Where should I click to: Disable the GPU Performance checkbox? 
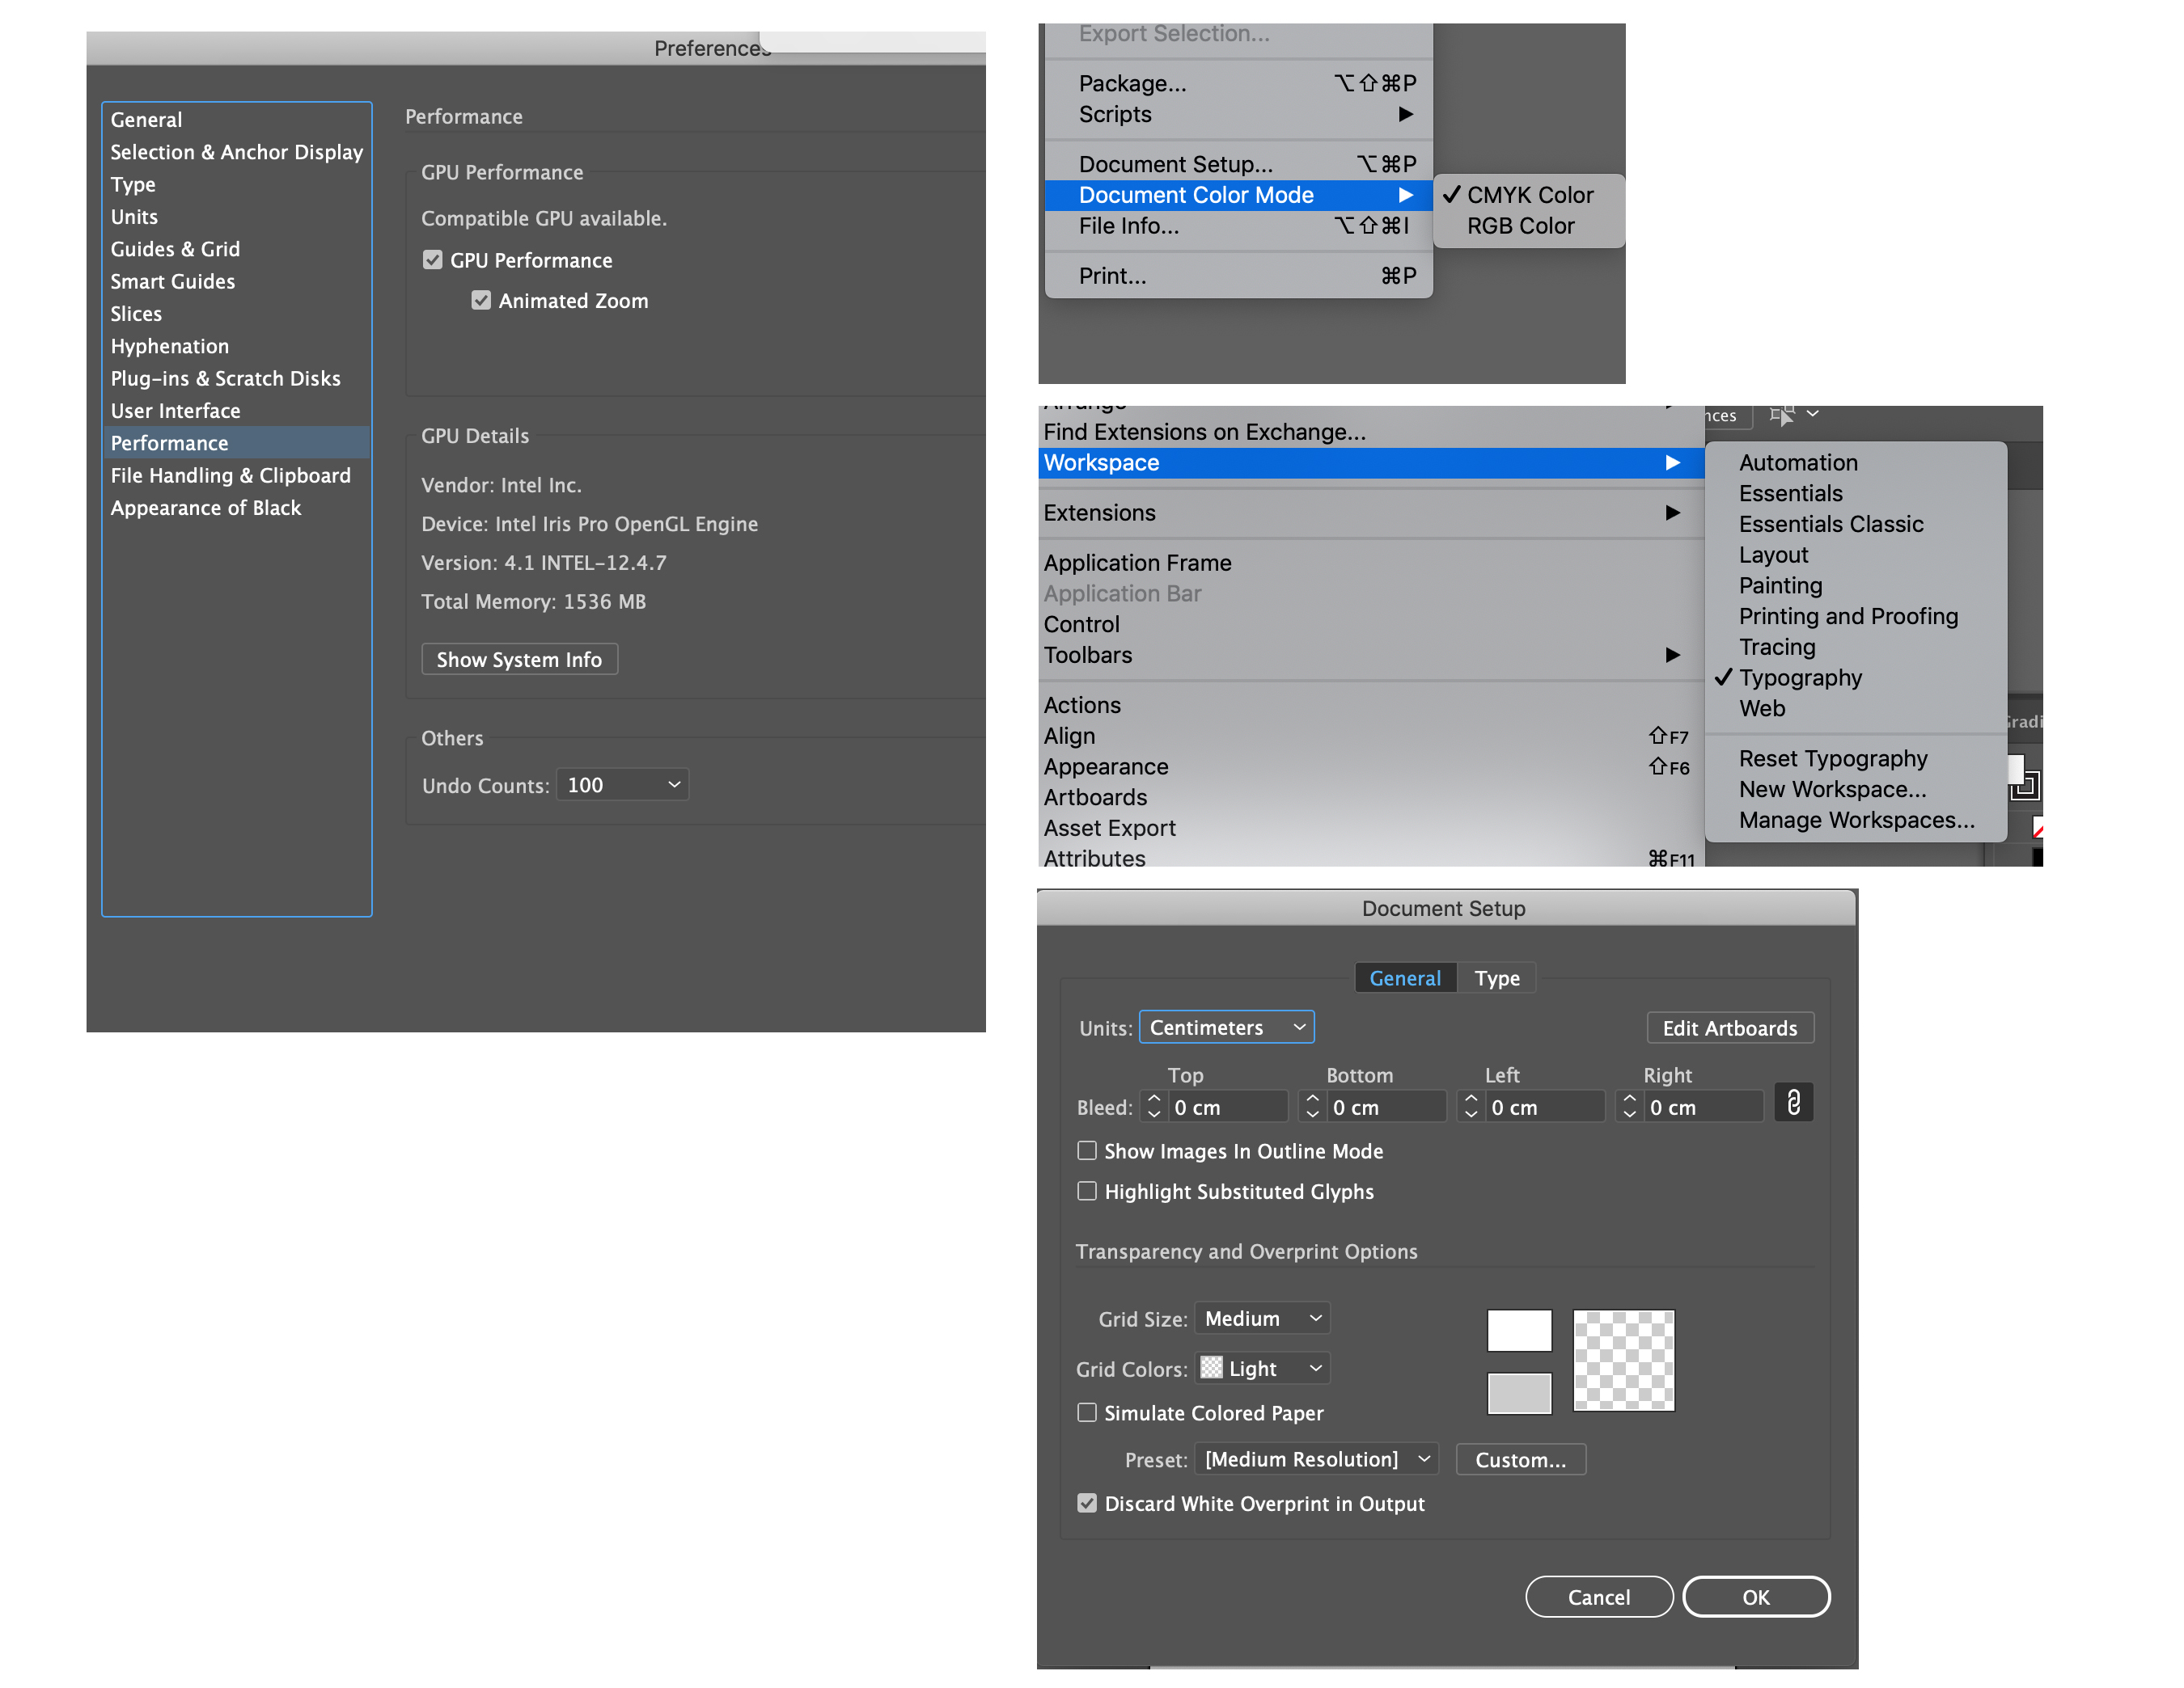[x=432, y=260]
